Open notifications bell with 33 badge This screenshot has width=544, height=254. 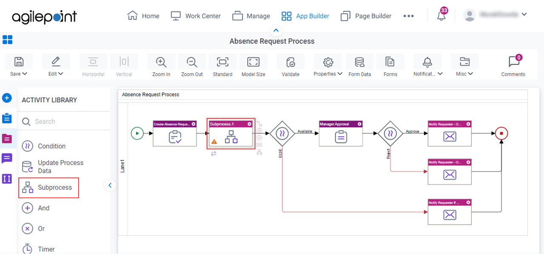coord(442,15)
